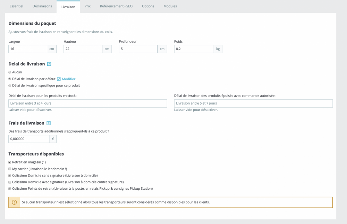Open help icon next to Delai de livraison

(x=49, y=64)
